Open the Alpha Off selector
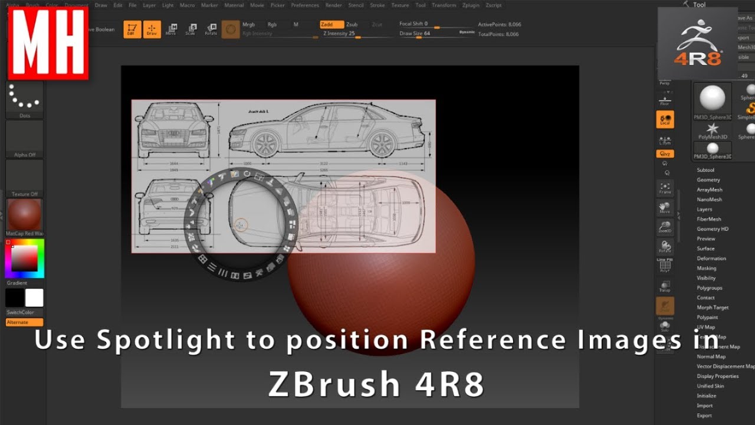 [24, 139]
